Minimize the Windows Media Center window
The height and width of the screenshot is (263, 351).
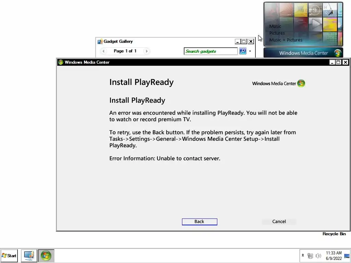332,62
